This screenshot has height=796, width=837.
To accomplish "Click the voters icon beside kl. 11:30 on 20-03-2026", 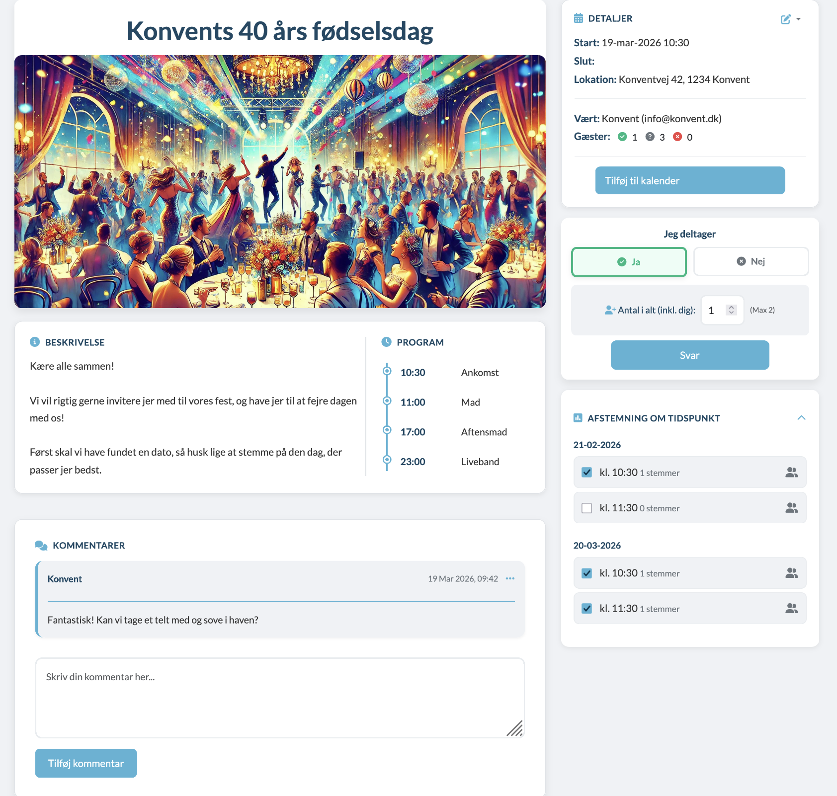I will [x=792, y=608].
